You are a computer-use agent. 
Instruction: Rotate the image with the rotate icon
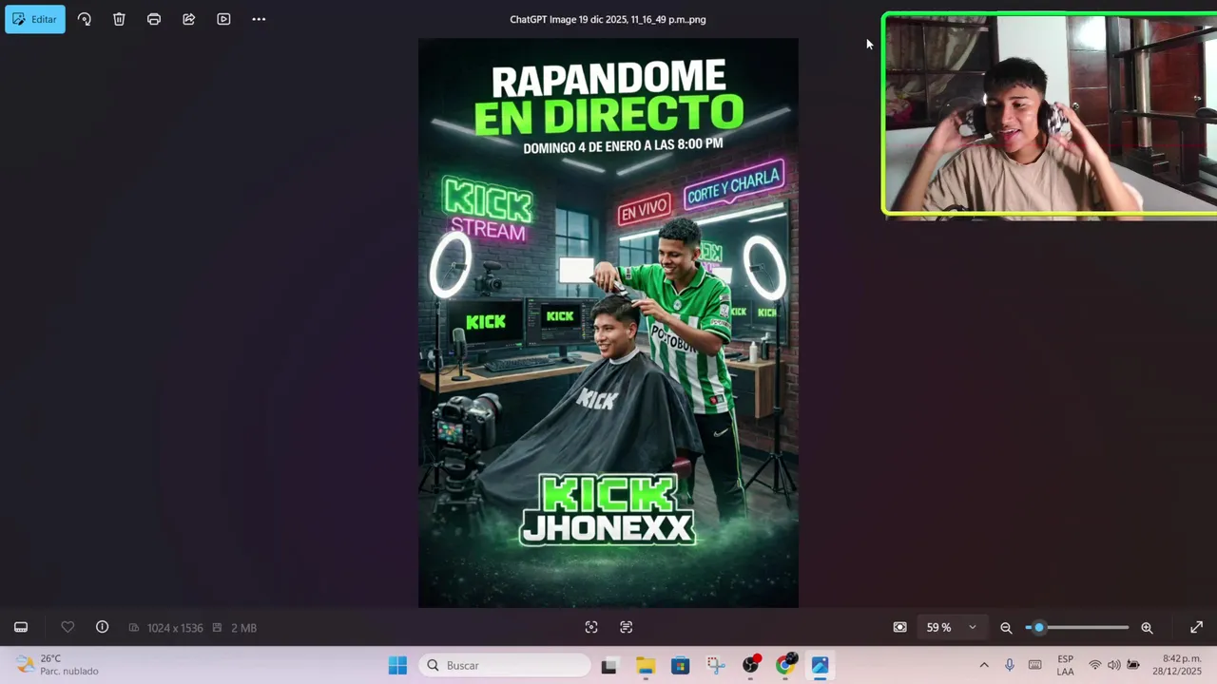click(x=85, y=19)
